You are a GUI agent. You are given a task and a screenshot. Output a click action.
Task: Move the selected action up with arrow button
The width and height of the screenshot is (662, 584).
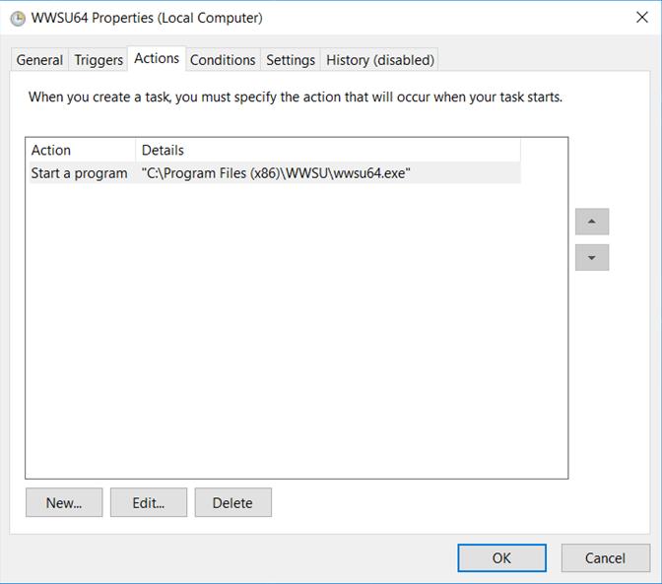592,222
